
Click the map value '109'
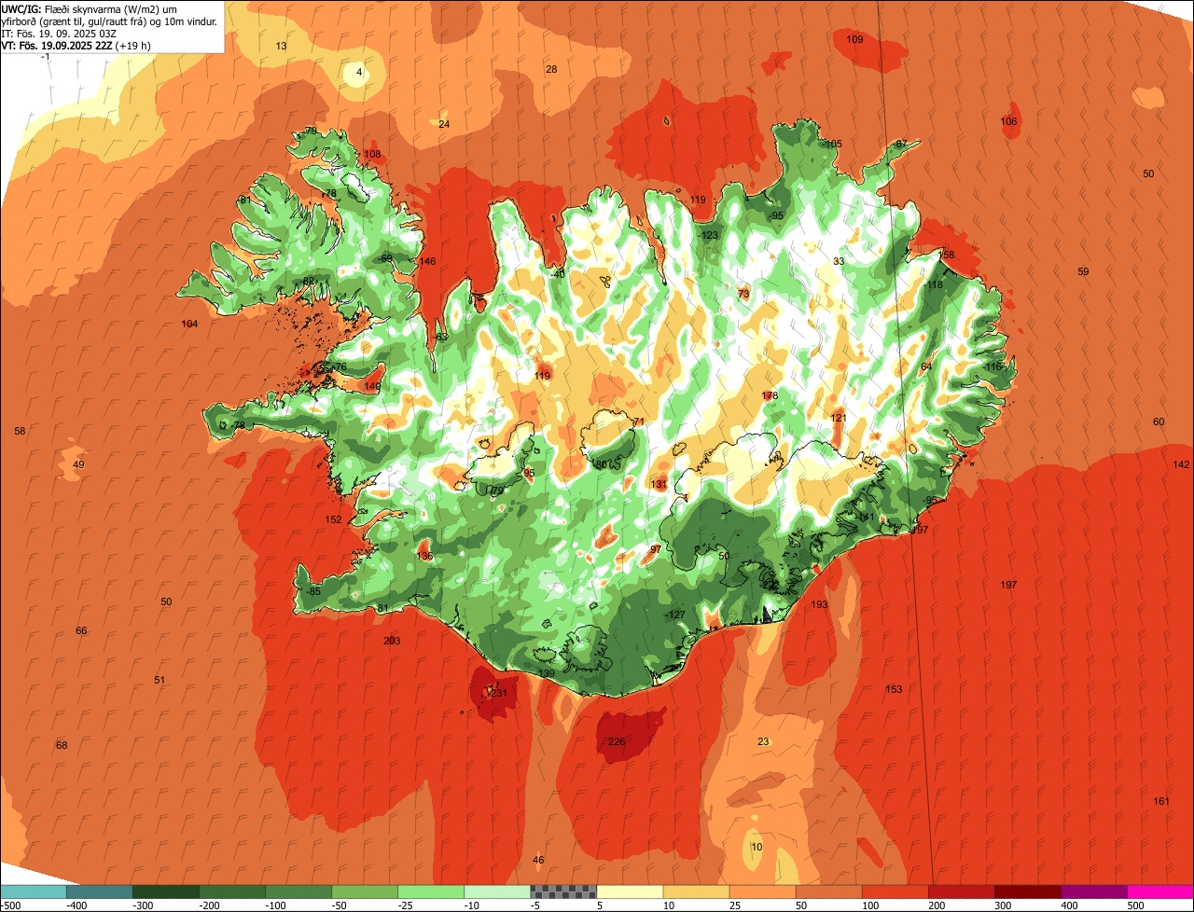tap(854, 39)
